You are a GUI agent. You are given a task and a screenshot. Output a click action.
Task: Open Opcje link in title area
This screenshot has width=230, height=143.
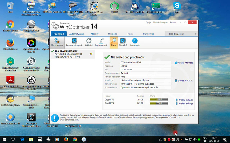click(x=148, y=22)
